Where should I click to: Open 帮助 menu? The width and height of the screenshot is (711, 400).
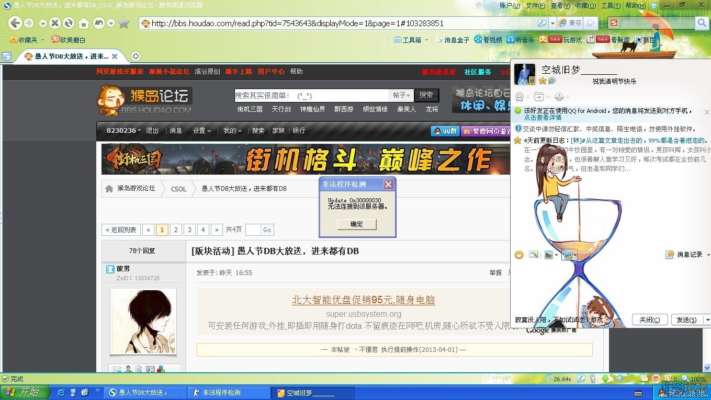636,6
